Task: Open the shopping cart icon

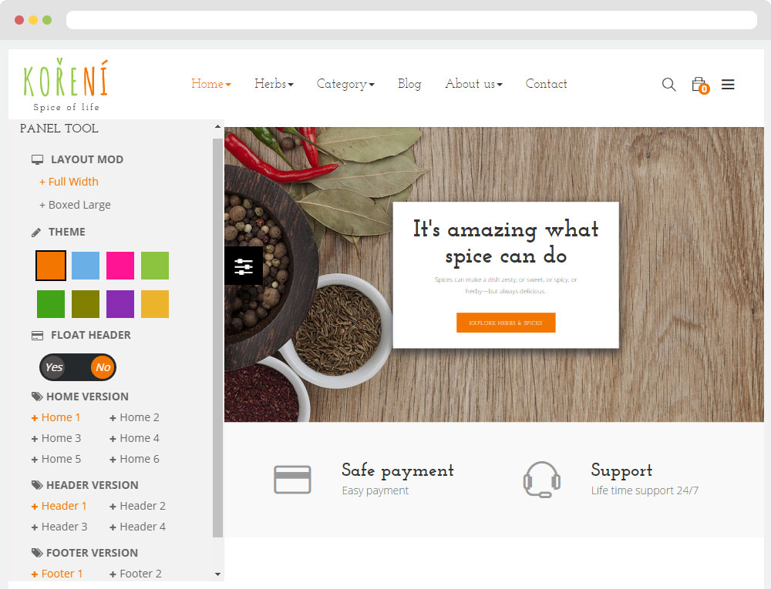Action: [x=700, y=85]
